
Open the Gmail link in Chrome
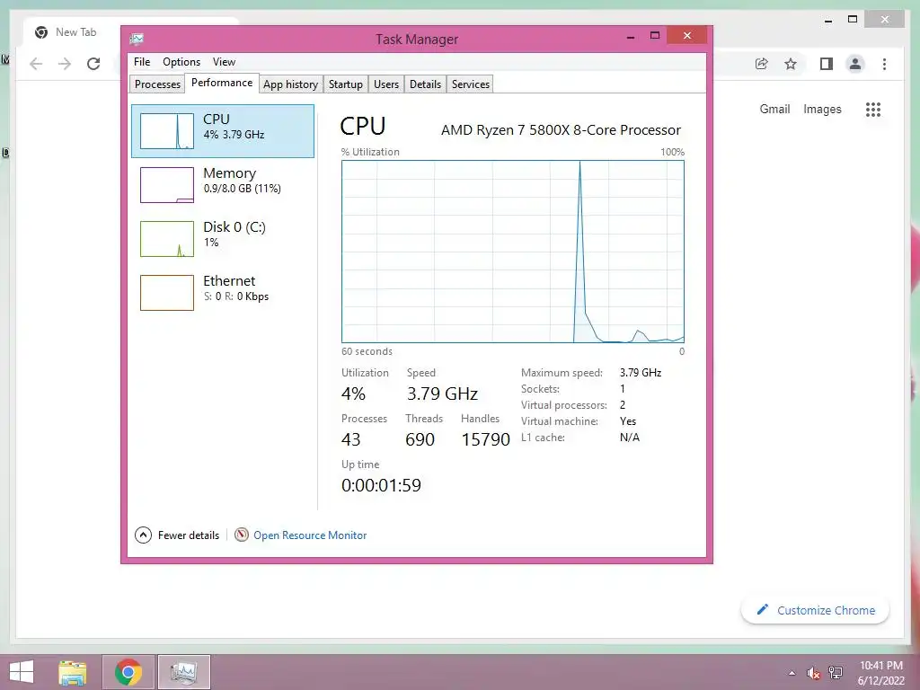point(774,109)
